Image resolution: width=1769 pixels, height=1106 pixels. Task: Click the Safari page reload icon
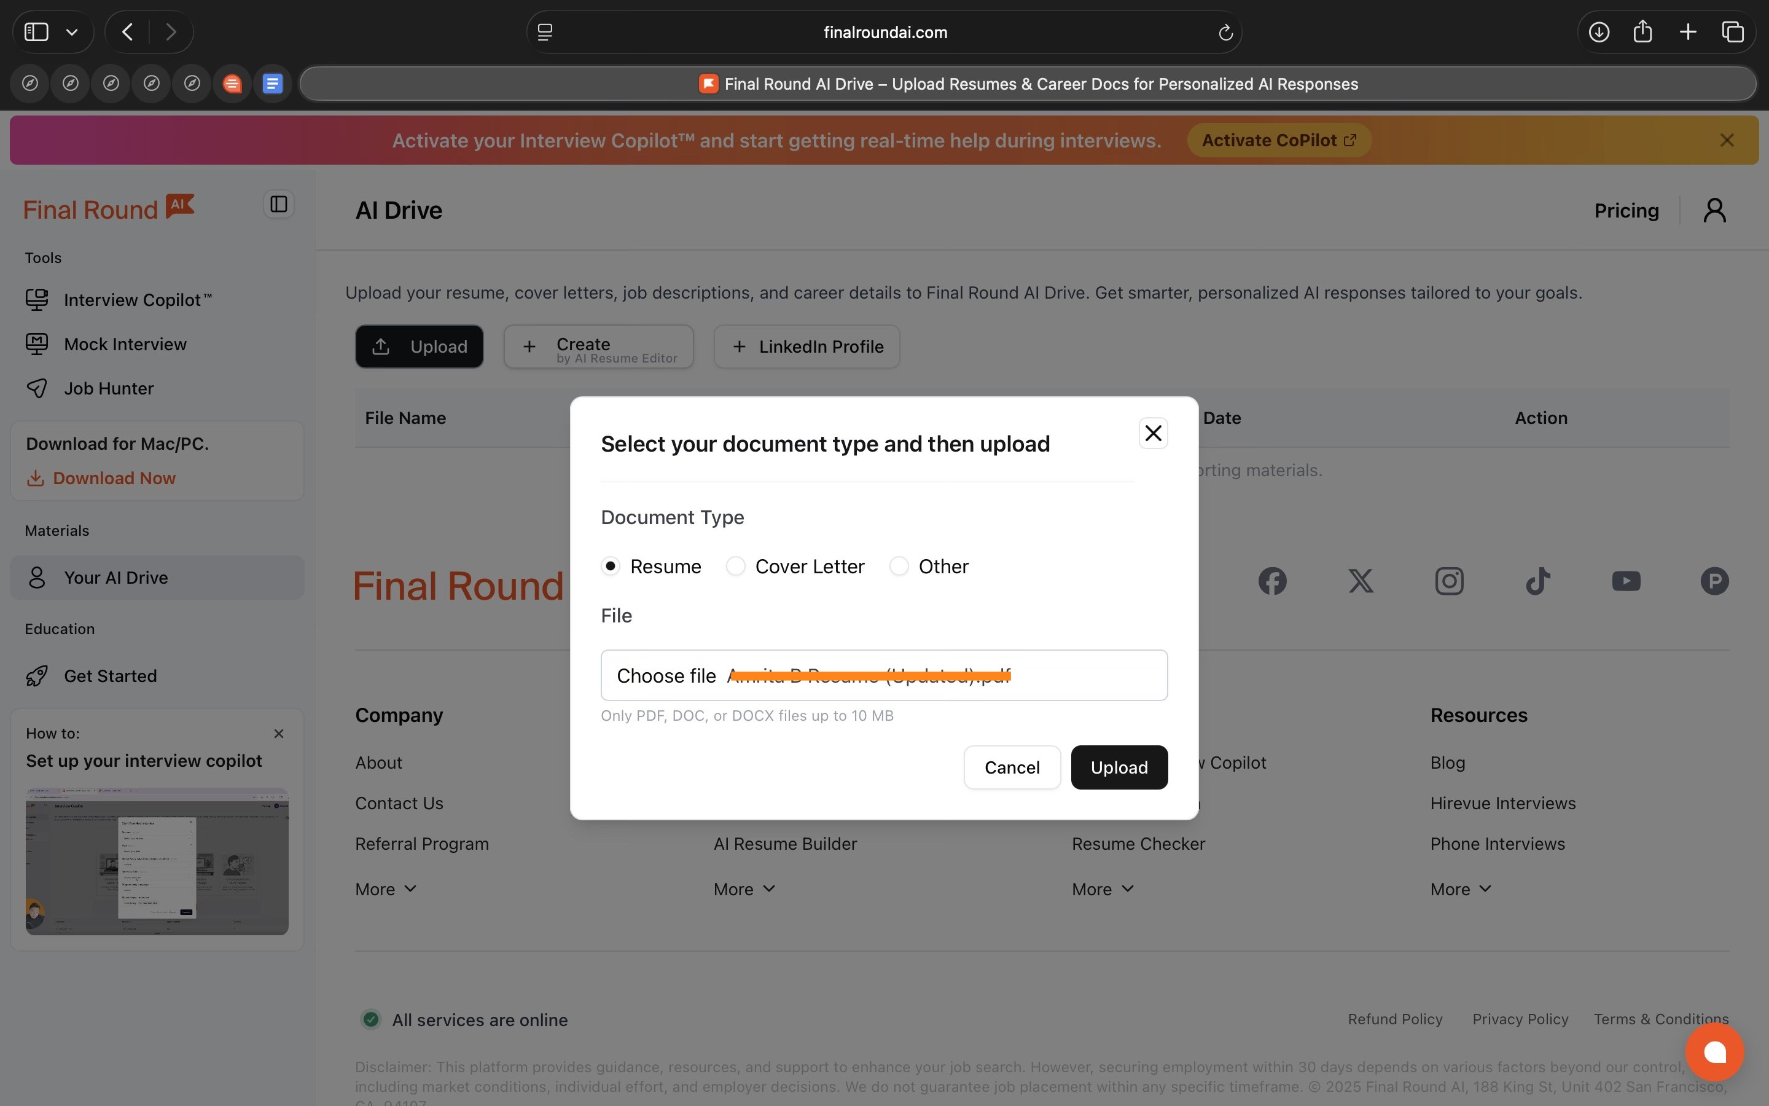1225,32
